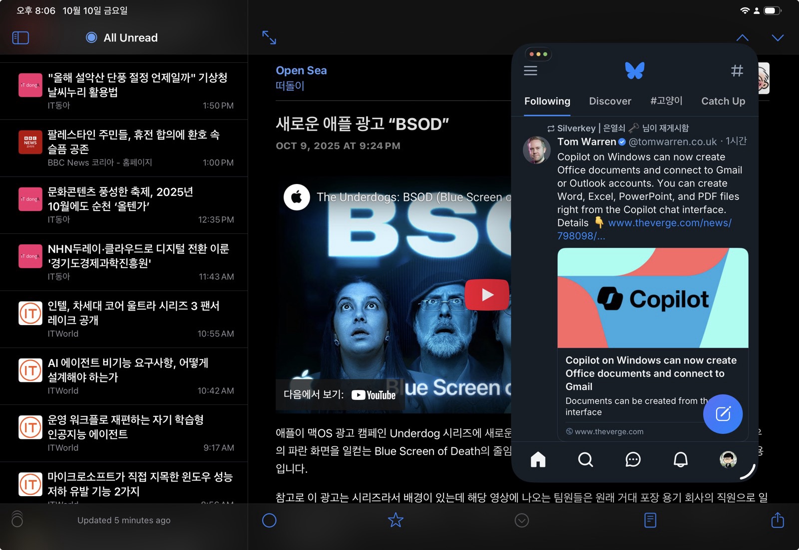Click the next unread circled chevron
The height and width of the screenshot is (550, 799).
pyautogui.click(x=521, y=520)
